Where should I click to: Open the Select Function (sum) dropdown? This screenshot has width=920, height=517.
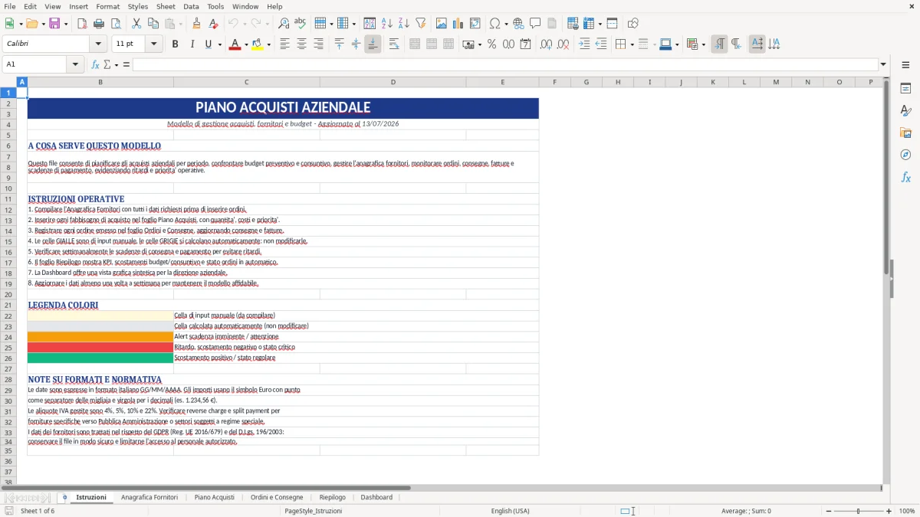click(x=117, y=64)
